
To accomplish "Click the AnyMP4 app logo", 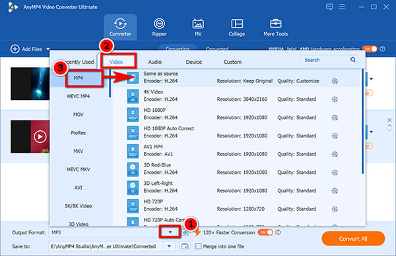I will coord(13,7).
